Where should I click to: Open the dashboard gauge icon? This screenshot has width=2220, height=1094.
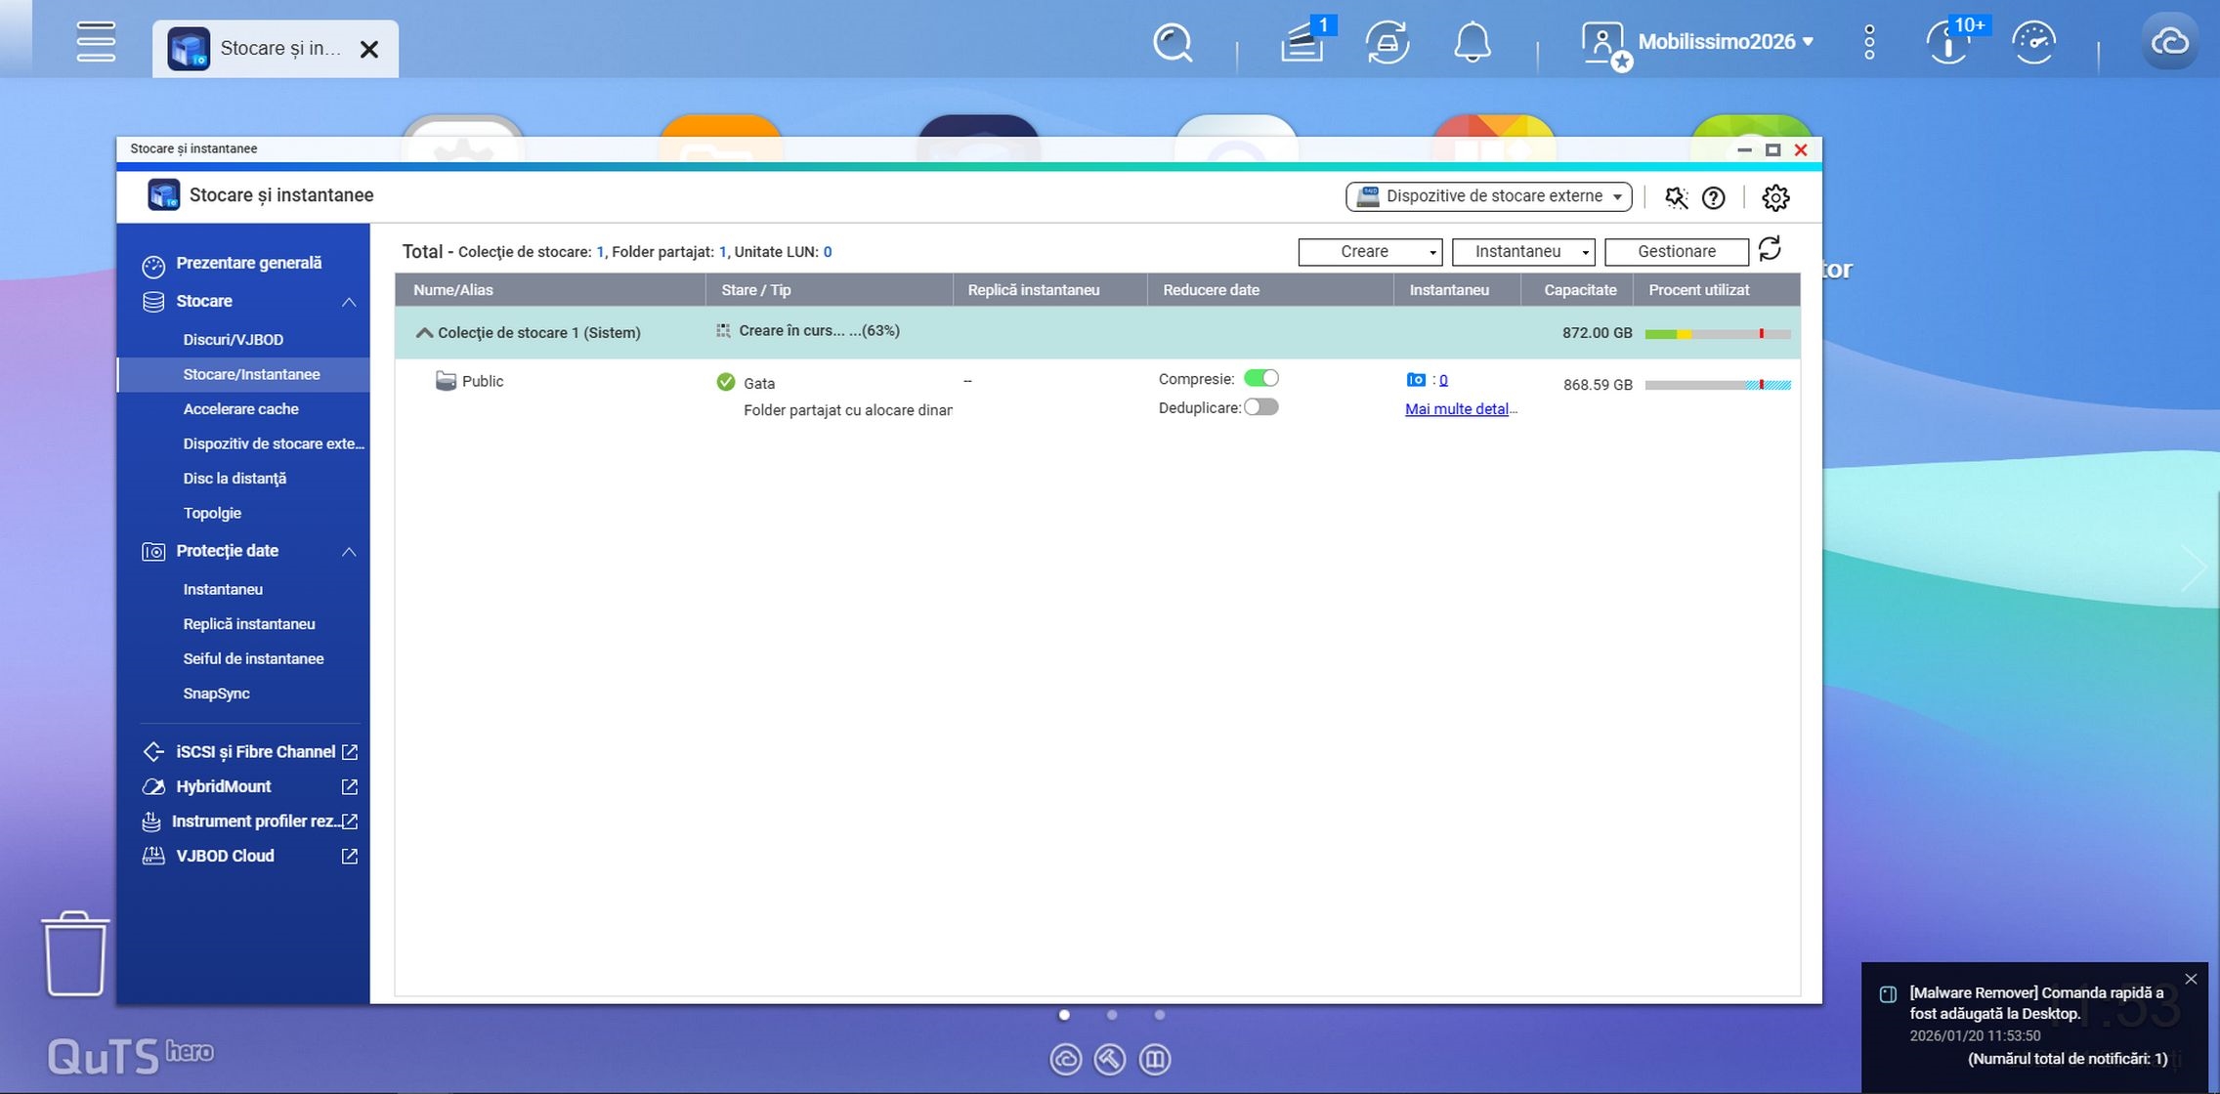(2033, 43)
